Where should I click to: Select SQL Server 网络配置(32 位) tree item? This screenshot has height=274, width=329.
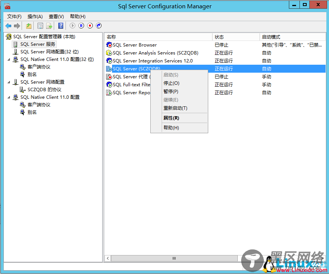tap(50, 52)
